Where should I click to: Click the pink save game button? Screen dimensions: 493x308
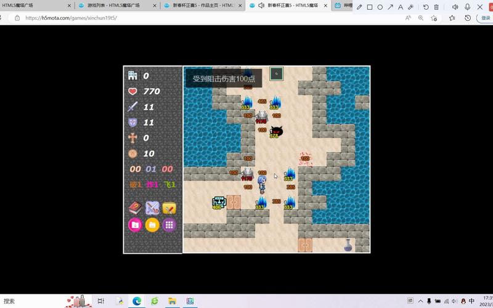135,225
